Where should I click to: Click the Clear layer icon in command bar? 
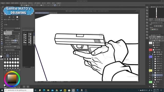[37, 5]
